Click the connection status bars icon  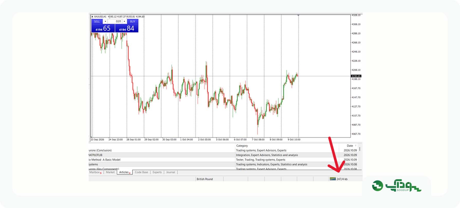pos(333,179)
